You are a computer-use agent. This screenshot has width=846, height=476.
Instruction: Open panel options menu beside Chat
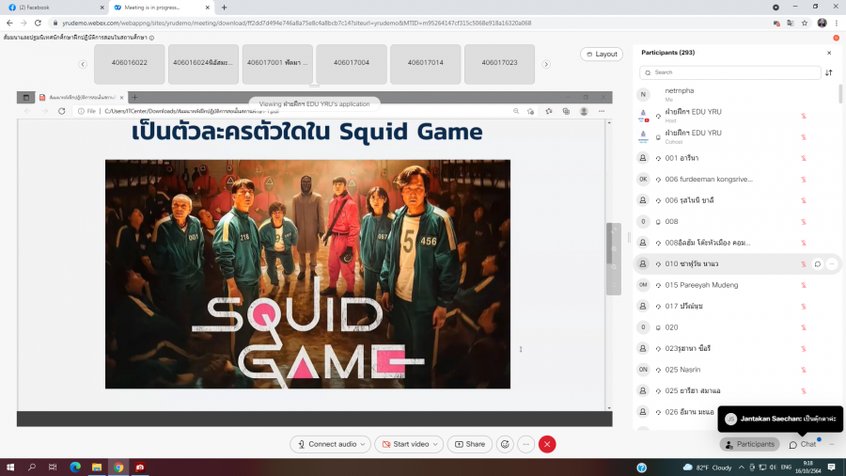tap(830, 444)
